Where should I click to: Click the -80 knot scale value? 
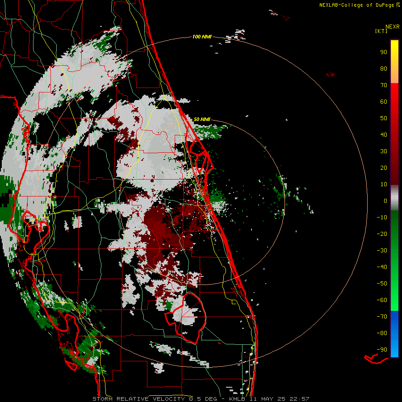pos(382,333)
